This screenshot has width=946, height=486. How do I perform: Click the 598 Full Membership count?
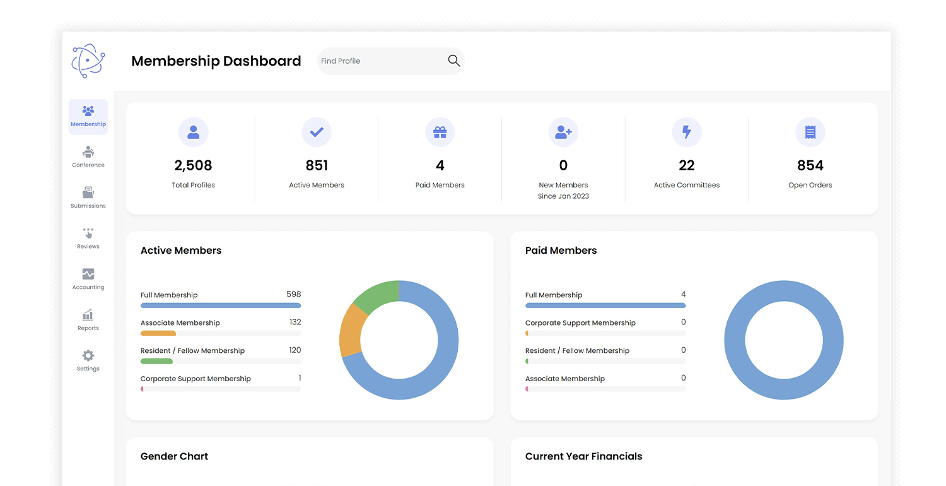(293, 294)
